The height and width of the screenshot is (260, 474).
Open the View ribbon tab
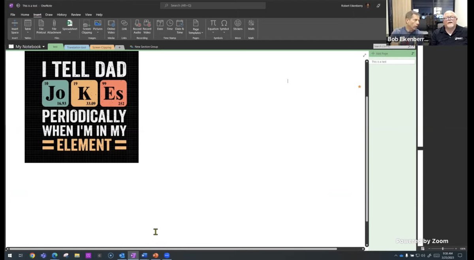click(88, 15)
